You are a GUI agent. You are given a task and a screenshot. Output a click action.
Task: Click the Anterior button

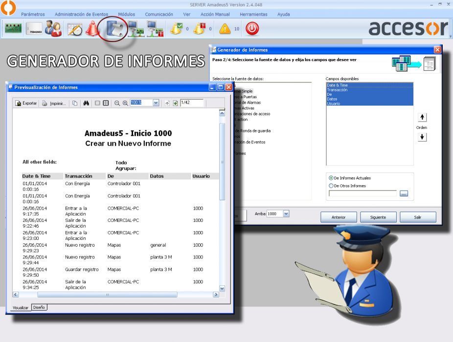[x=339, y=217]
